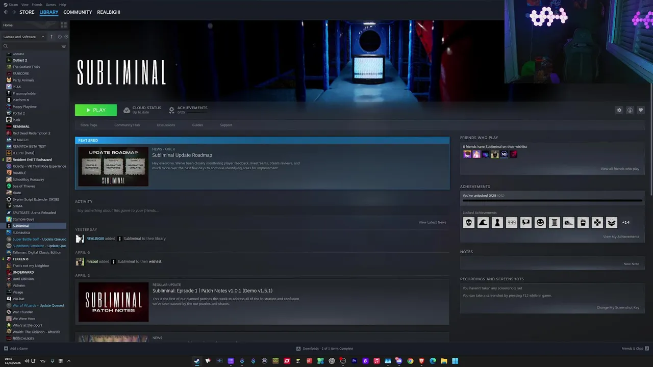Screen dimensions: 653x367
Task: Open the Games menu
Action: click(x=51, y=5)
